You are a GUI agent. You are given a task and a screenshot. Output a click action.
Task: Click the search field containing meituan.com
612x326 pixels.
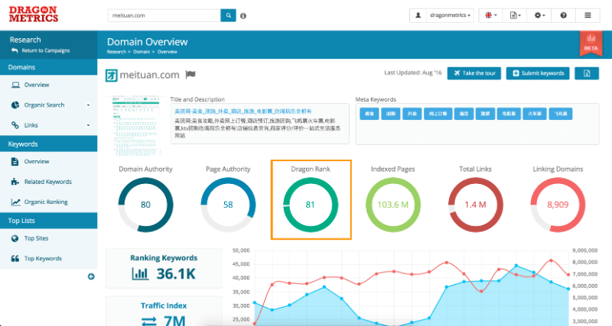click(164, 15)
